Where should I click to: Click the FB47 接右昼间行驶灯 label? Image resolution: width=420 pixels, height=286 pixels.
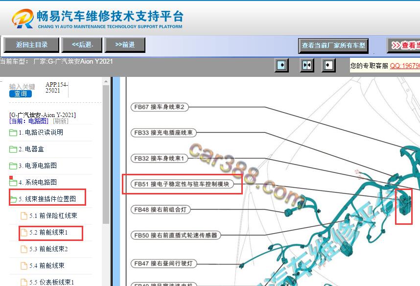[163, 263]
